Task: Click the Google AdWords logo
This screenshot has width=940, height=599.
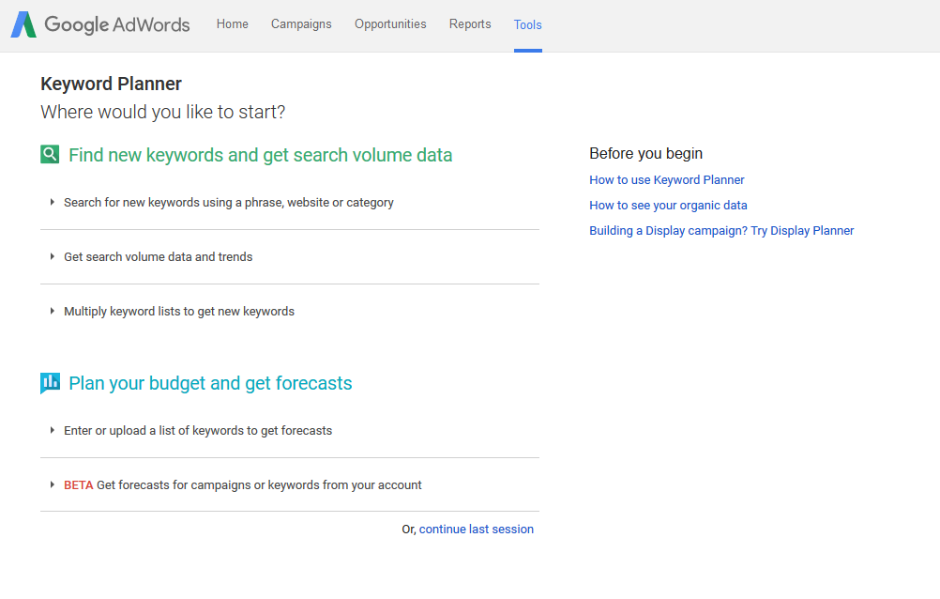Action: tap(100, 24)
